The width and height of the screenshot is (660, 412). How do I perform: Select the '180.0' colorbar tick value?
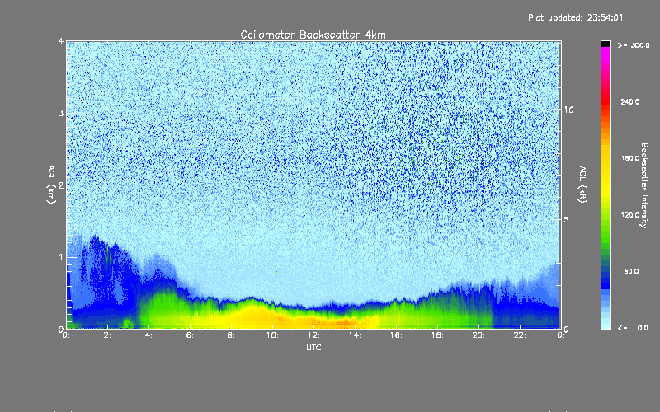pos(630,158)
